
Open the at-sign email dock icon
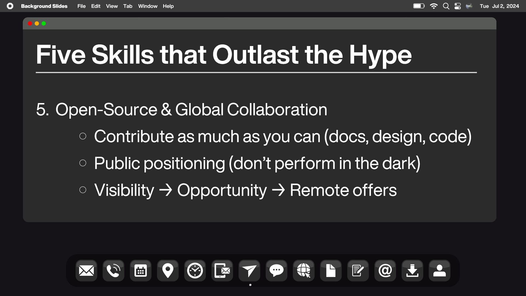(x=385, y=271)
